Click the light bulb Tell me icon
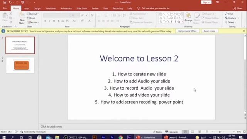 point(138,8)
